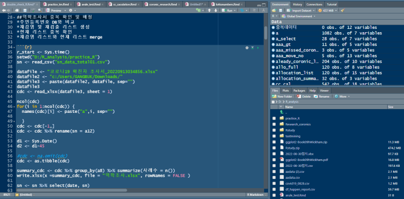This screenshot has width=404, height=199.
Task: Open the Run dropdown arrow
Action: tap(235, 10)
